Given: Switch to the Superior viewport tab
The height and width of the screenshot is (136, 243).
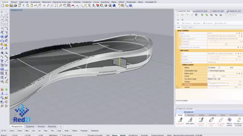Looking at the screenshot, I should pyautogui.click(x=30, y=127).
